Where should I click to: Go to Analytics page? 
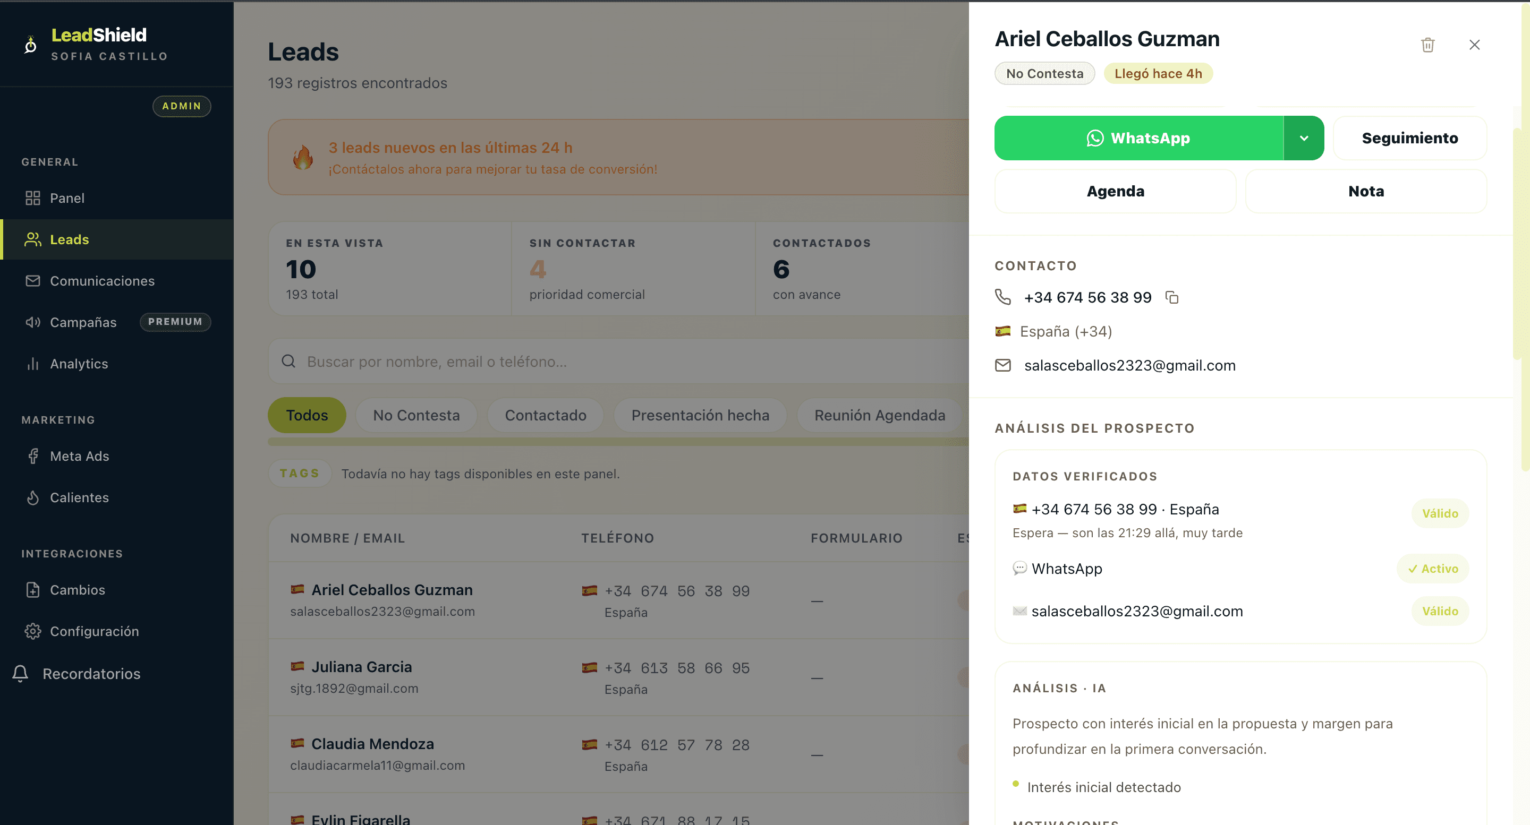click(117, 364)
